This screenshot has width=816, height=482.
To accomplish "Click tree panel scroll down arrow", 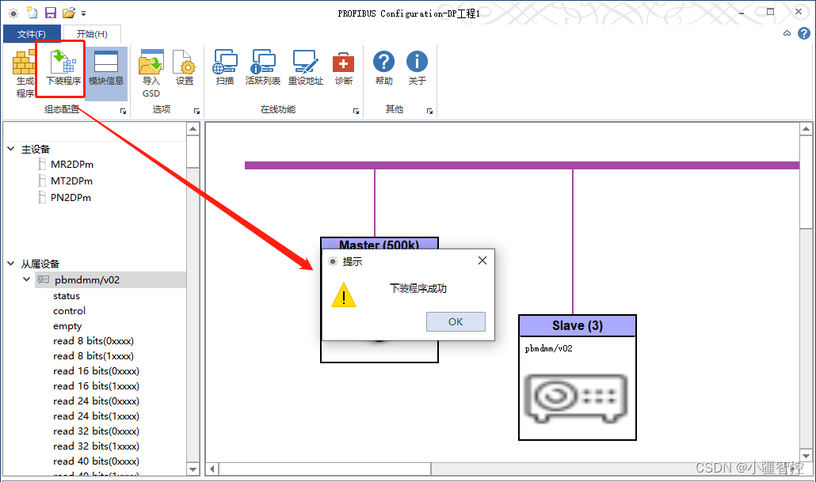I will pos(193,469).
